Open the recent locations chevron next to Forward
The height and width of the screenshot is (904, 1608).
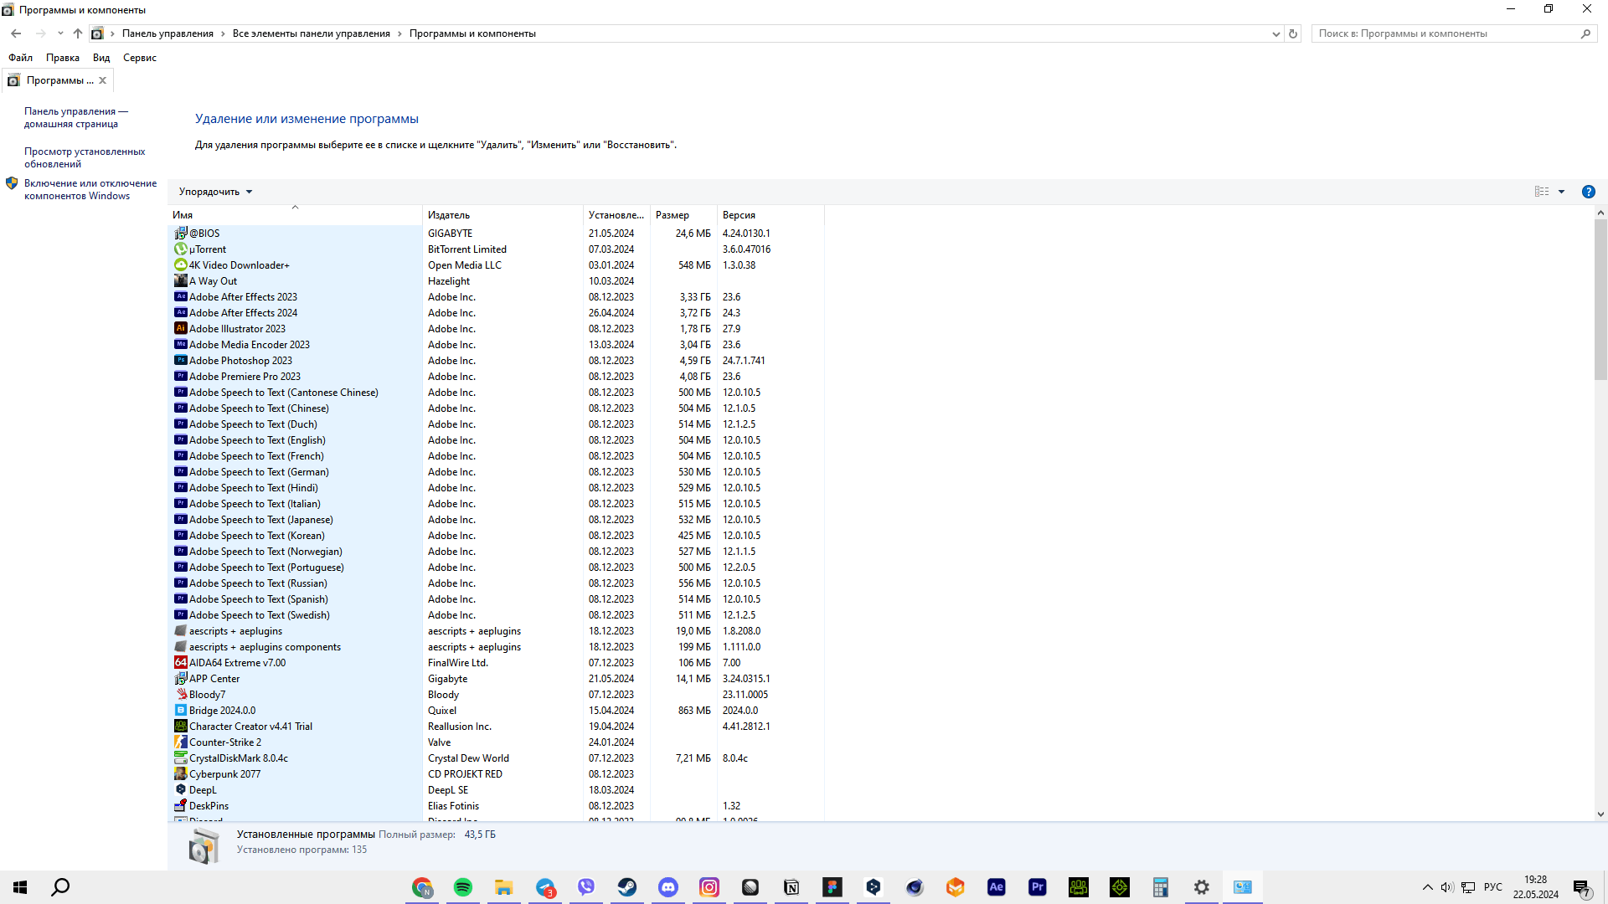coord(60,33)
